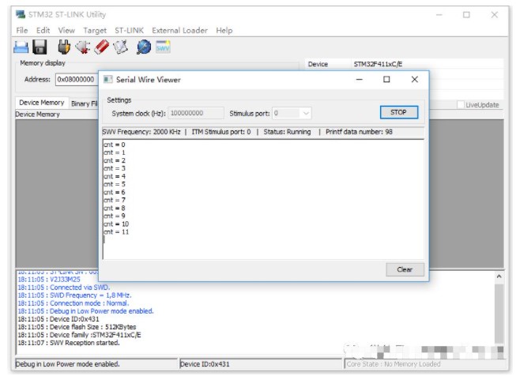Screen dimensions: 516x376
Task: Click the Clear button in Serial Wire Viewer
Action: click(x=405, y=269)
